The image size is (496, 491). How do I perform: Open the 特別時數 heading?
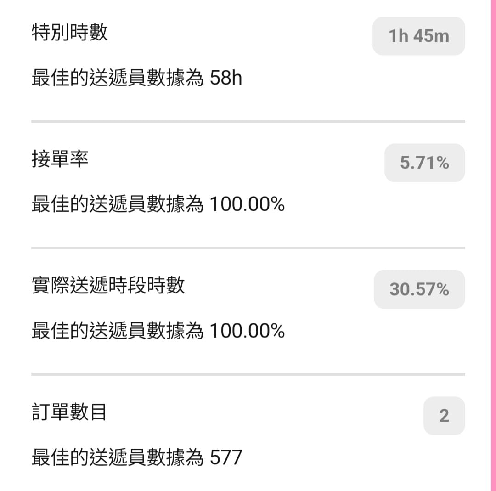pyautogui.click(x=70, y=32)
